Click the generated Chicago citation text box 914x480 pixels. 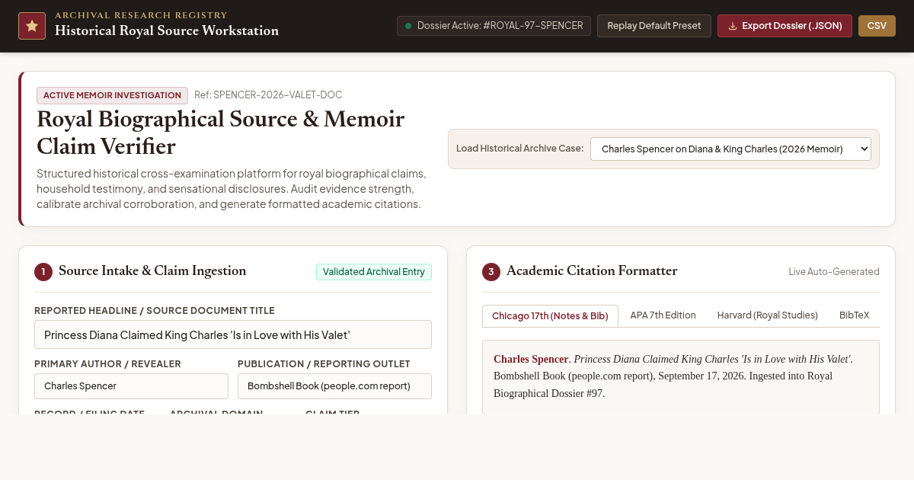(681, 376)
